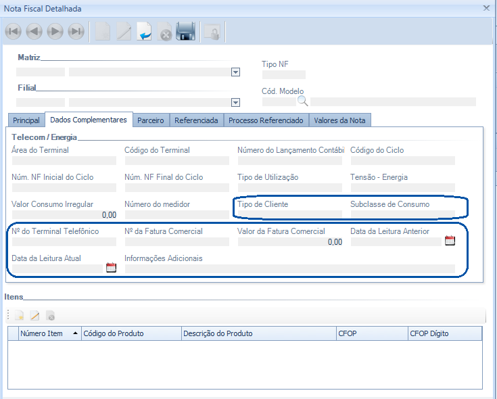Click the Informações Adicionais field
The width and height of the screenshot is (497, 399).
289,268
